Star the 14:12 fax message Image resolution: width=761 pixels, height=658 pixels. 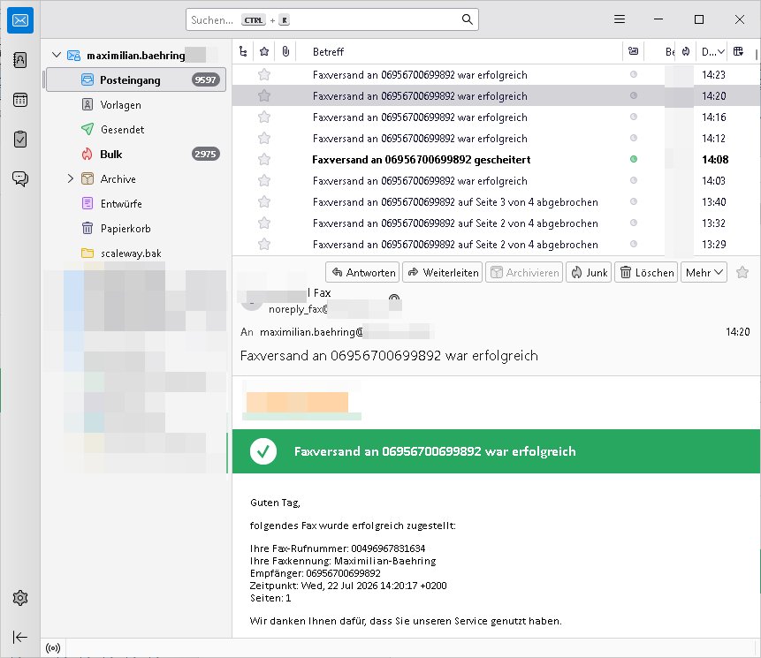click(x=264, y=138)
